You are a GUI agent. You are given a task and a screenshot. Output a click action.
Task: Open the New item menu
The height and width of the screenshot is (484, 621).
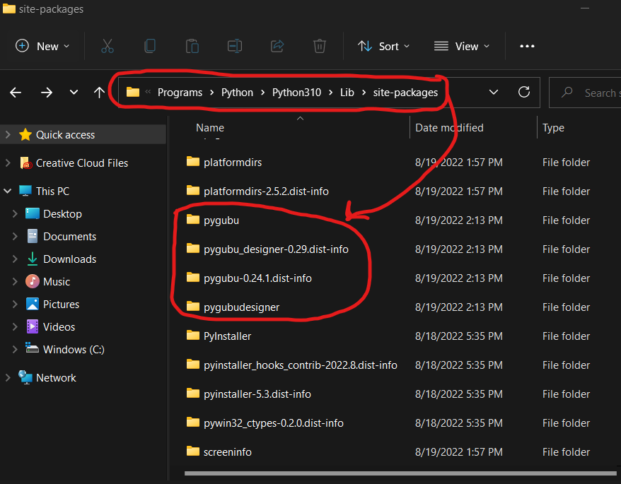(42, 46)
